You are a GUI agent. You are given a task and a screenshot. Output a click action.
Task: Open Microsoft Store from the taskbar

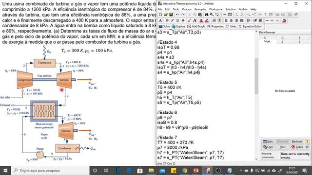[140, 171]
